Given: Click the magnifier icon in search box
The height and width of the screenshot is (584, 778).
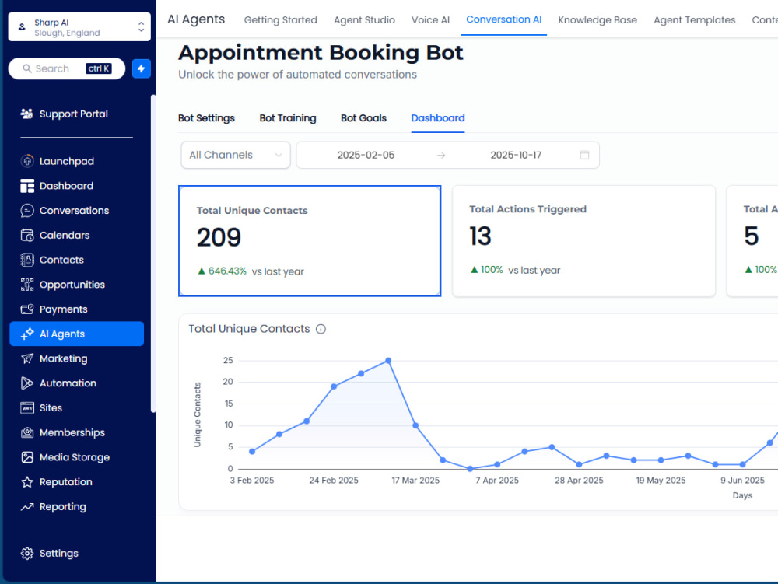Looking at the screenshot, I should click(26, 68).
